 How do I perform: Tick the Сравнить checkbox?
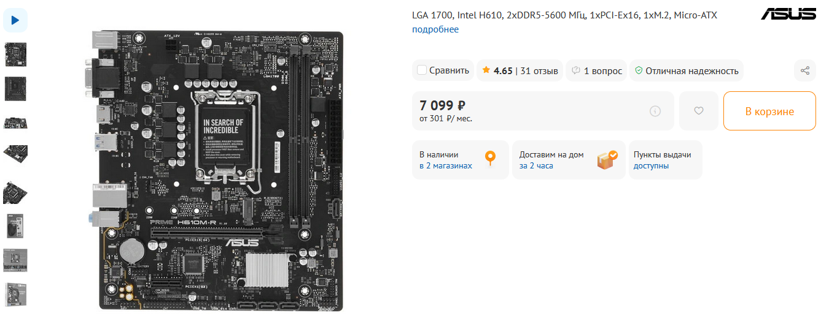tap(422, 70)
